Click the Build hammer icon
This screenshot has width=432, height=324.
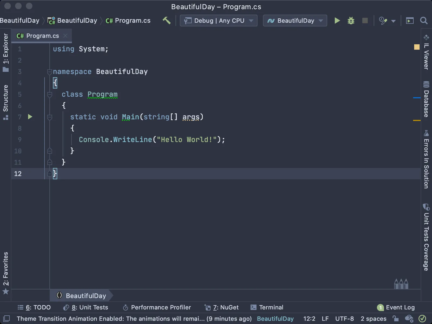167,21
